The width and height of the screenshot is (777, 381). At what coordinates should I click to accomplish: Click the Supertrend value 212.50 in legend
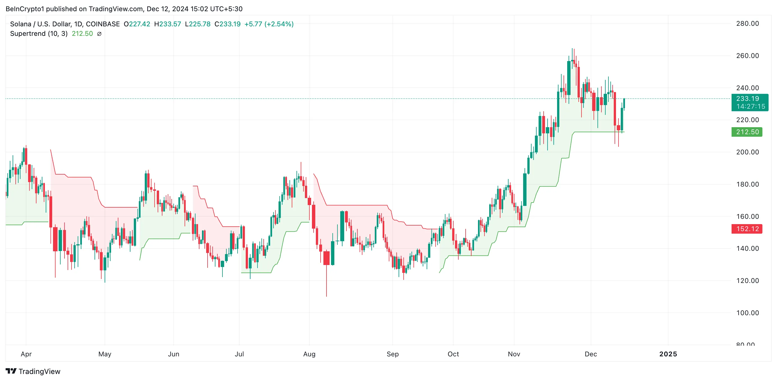(82, 33)
